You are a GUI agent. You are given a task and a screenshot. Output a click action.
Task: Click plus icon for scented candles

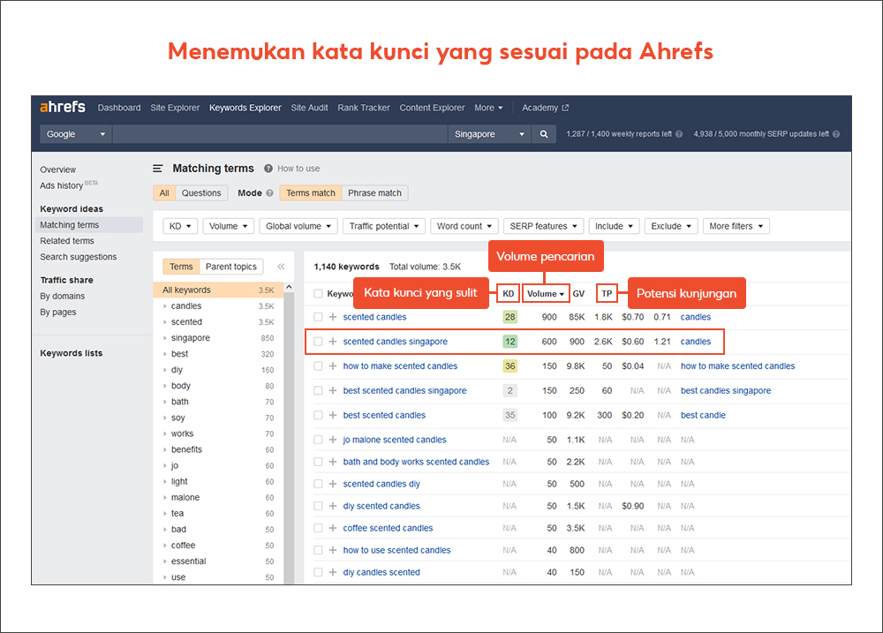(x=333, y=317)
